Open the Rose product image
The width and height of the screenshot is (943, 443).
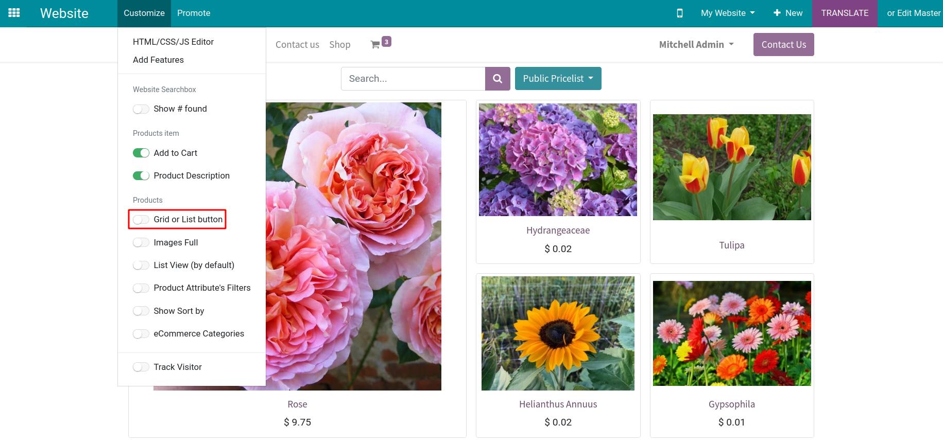pyautogui.click(x=353, y=246)
